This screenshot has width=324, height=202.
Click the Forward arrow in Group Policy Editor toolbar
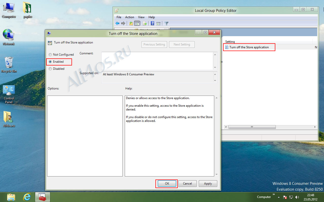pos(123,24)
